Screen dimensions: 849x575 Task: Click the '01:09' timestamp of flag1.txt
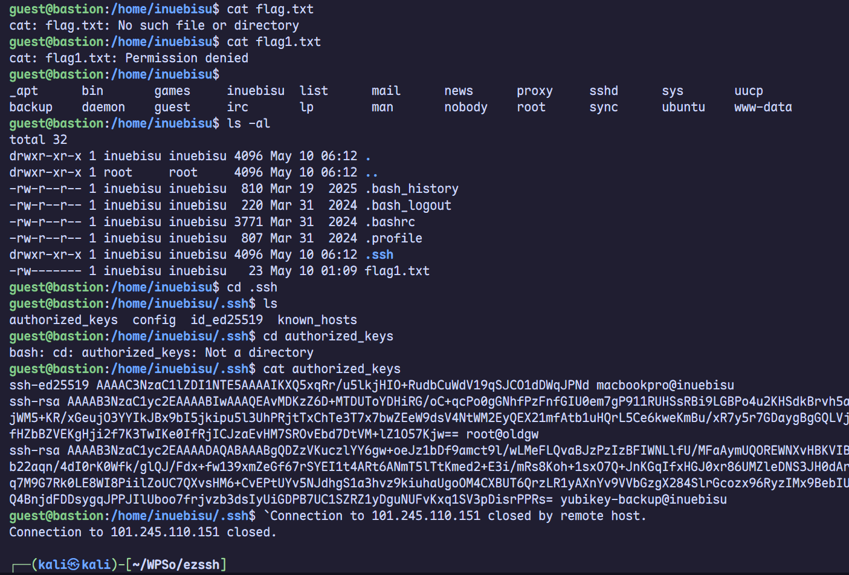pyautogui.click(x=339, y=271)
